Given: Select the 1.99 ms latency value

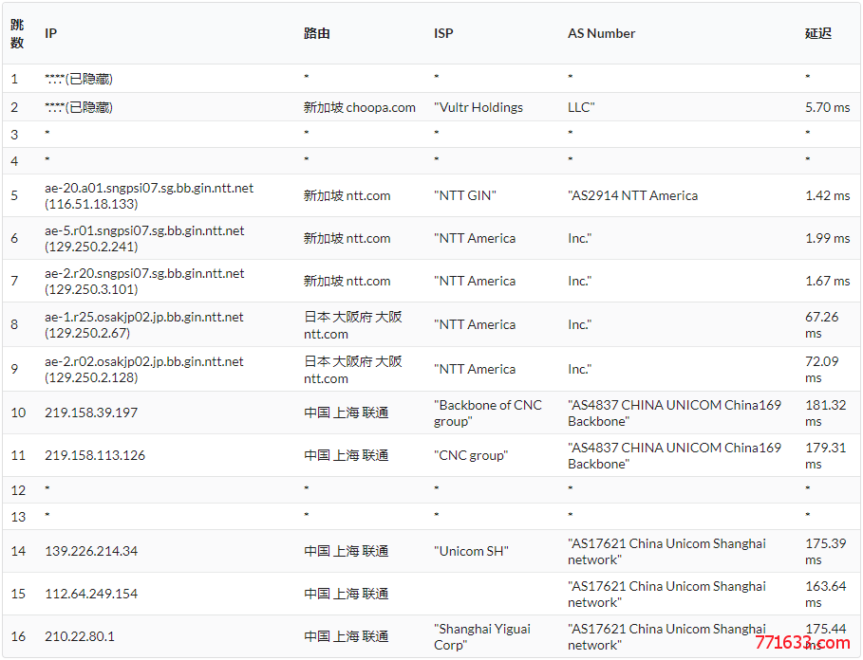Looking at the screenshot, I should (x=827, y=239).
